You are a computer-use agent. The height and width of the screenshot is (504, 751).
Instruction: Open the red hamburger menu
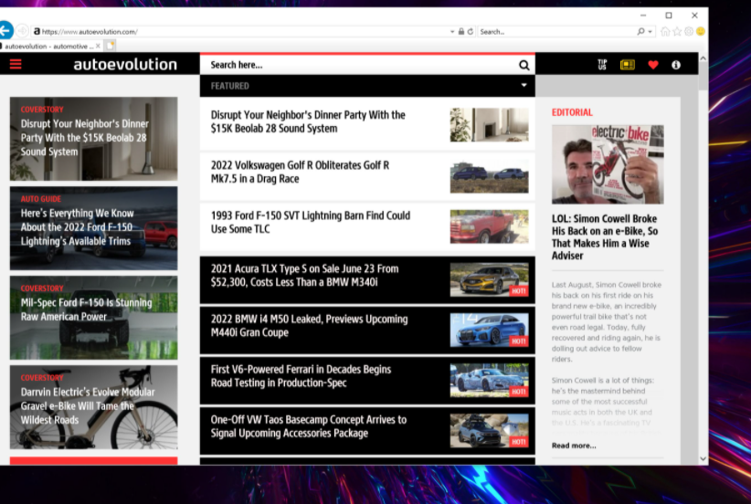[x=15, y=65]
